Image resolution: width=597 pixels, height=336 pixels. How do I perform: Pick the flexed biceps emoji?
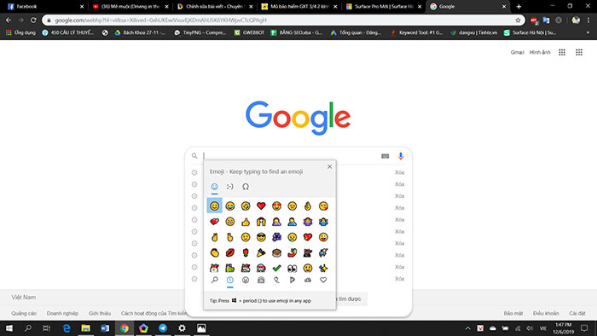tap(292, 252)
